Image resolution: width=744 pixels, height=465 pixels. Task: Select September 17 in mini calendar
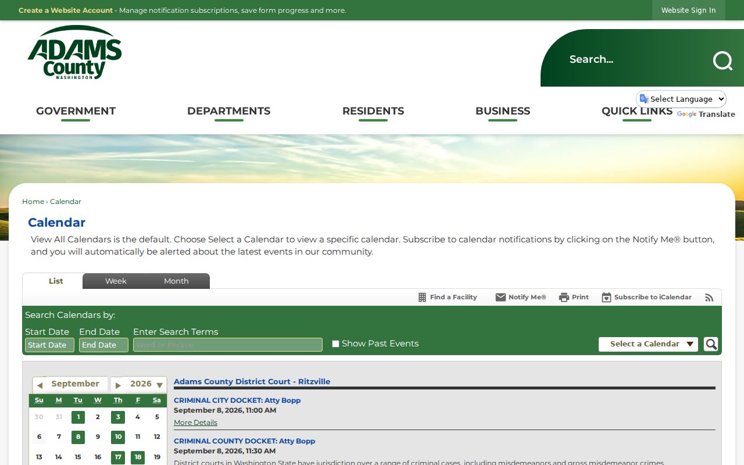[118, 457]
